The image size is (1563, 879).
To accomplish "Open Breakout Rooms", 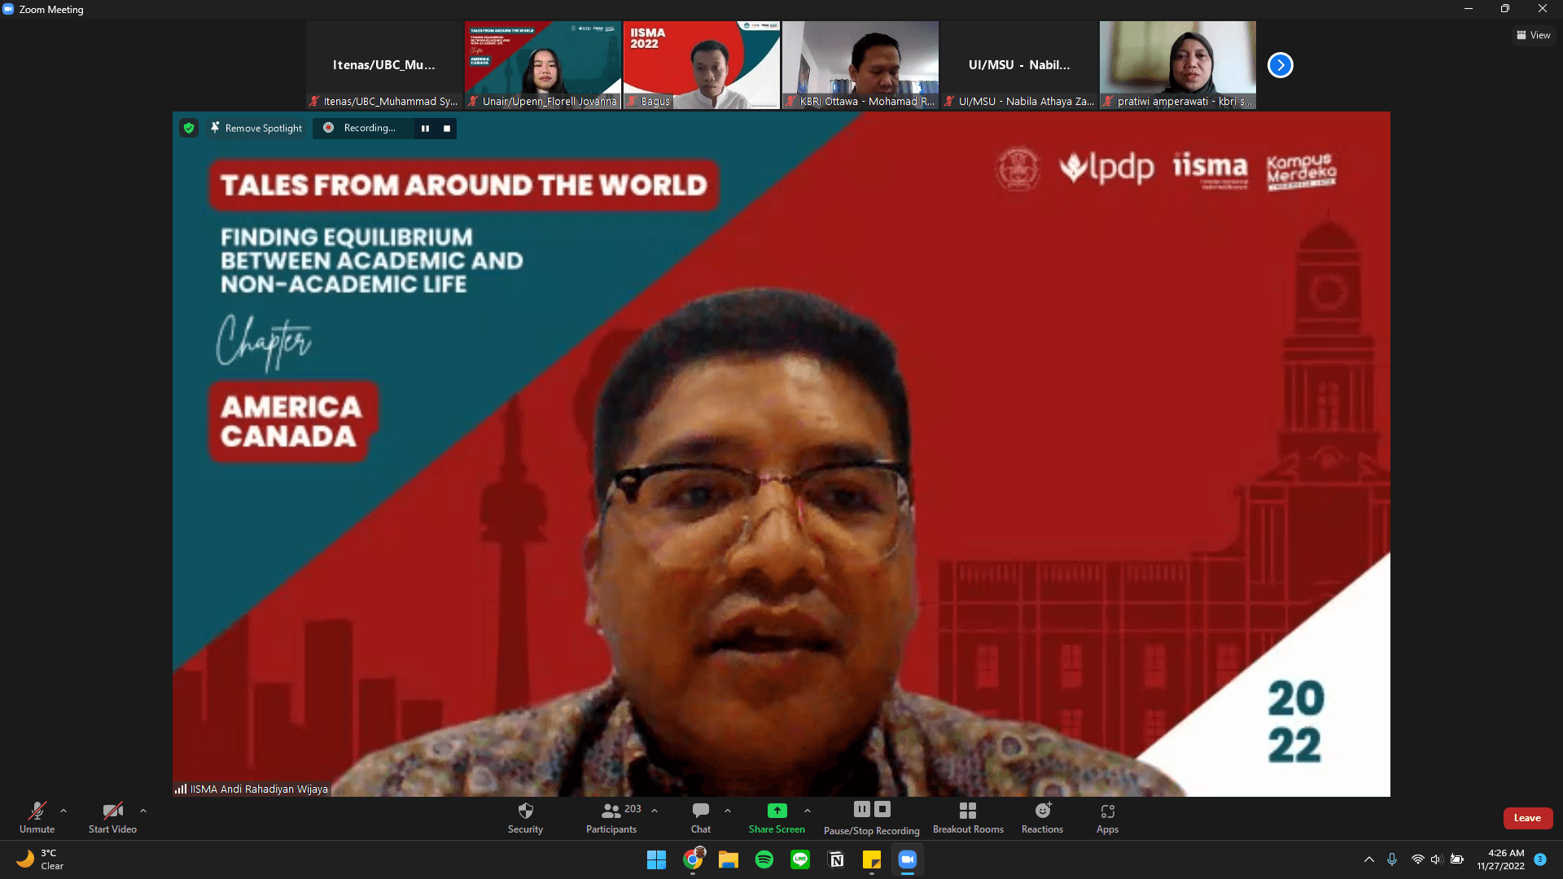I will click(x=968, y=818).
